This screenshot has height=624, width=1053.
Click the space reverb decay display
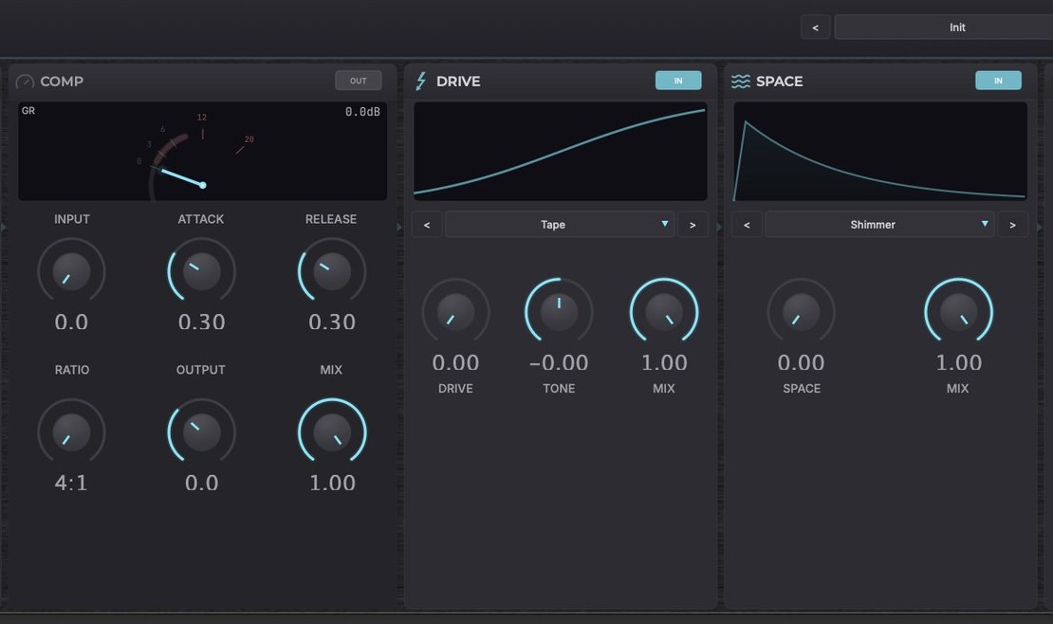879,151
